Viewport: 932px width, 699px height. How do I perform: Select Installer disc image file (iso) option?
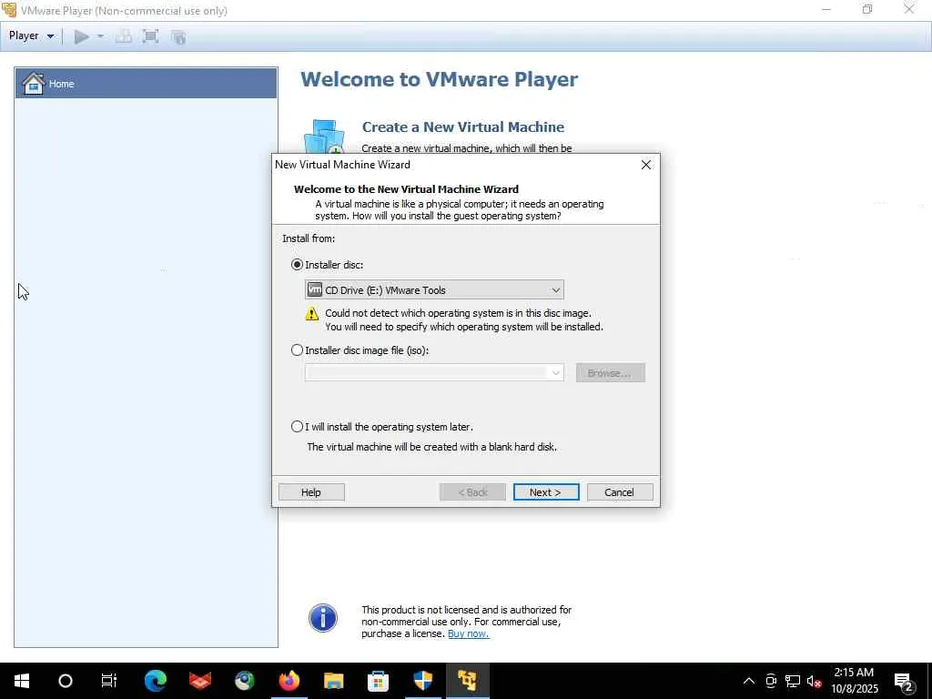pyautogui.click(x=297, y=350)
